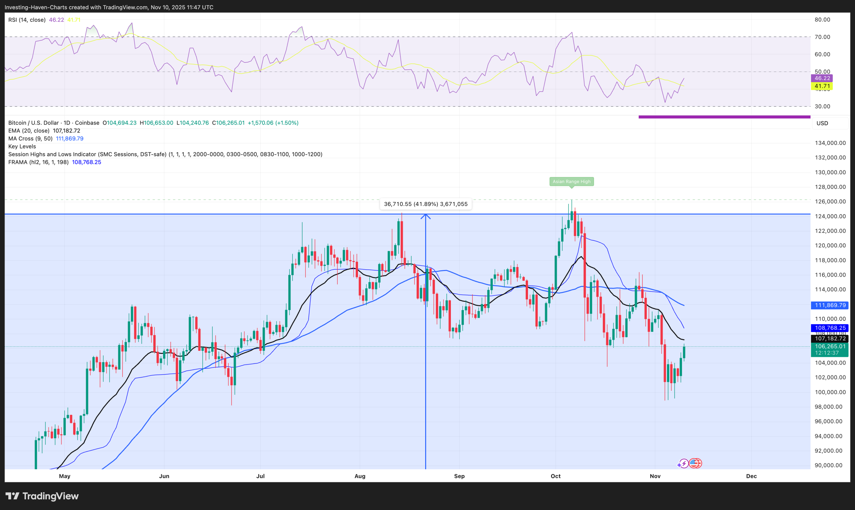Click the TradingView logo icon bottom left

(13, 496)
